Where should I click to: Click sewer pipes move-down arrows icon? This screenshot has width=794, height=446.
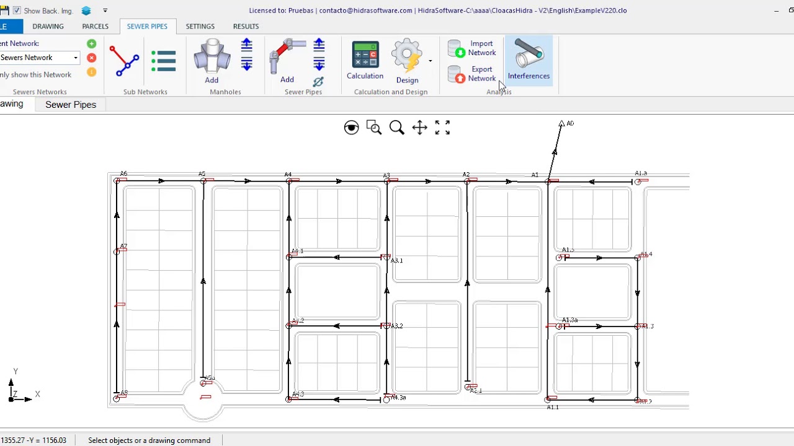(319, 63)
